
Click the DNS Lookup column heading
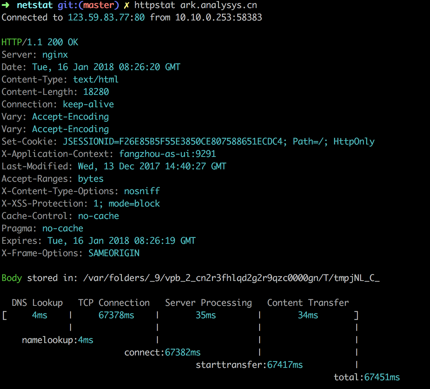pyautogui.click(x=37, y=303)
